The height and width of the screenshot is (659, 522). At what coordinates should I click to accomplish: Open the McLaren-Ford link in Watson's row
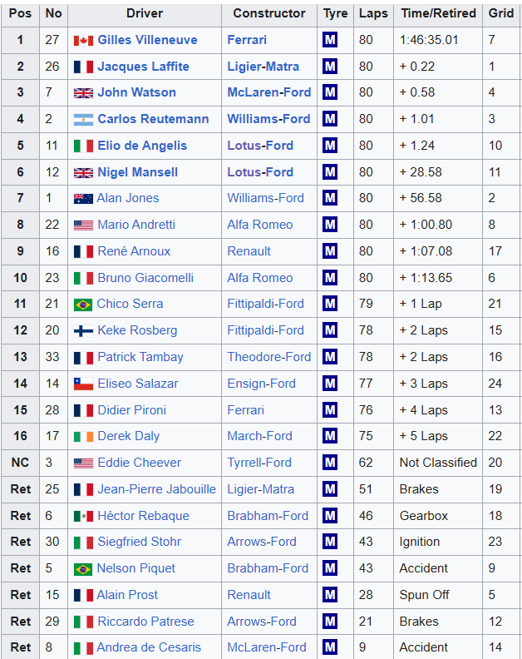269,92
